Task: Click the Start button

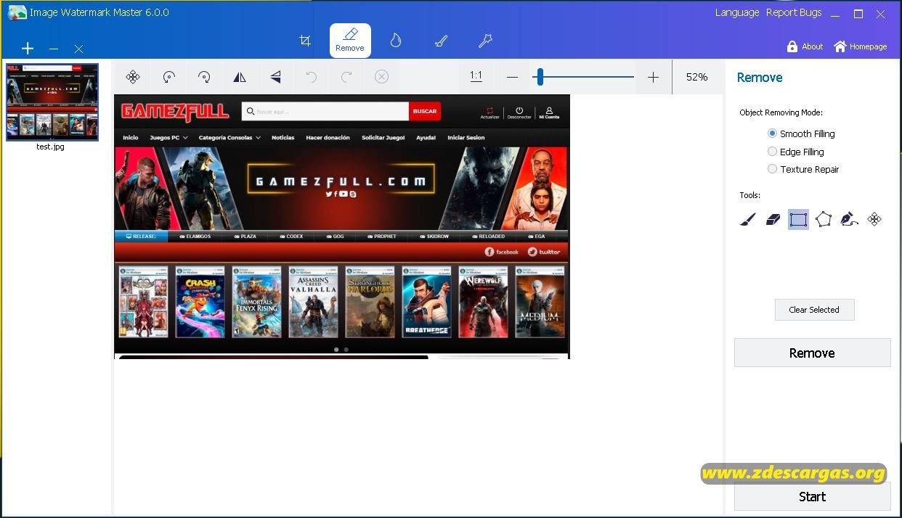Action: point(812,497)
